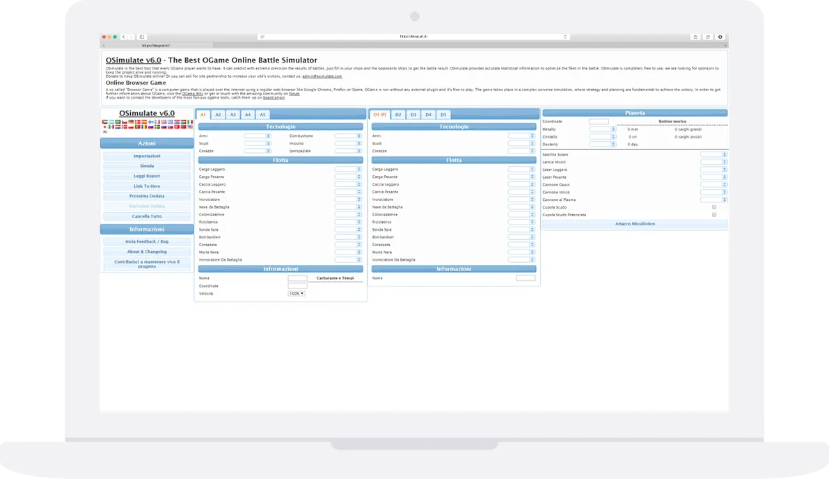Screen dimensions: 829x479
Task: Add a new browser tab with the plus icon
Action: (725, 45)
